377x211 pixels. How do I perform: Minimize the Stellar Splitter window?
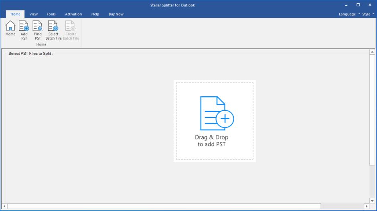346,5
